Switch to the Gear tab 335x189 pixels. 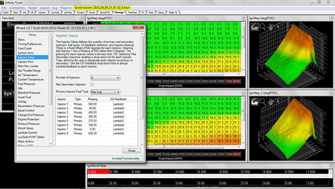[x=151, y=12]
